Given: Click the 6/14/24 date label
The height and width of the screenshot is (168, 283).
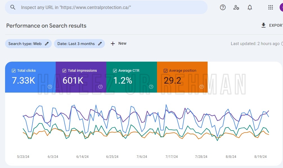Looking at the screenshot, I should [82, 157].
